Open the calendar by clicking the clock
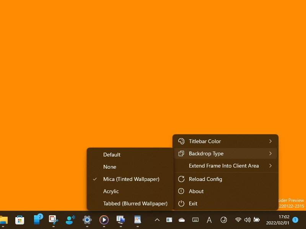The image size is (306, 229). point(279,220)
